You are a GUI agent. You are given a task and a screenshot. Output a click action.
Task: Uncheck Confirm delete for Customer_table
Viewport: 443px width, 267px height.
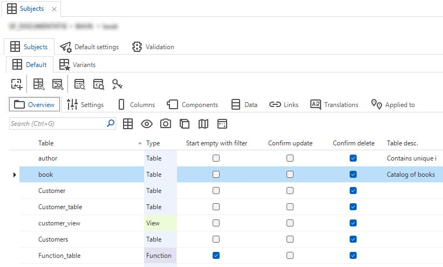pyautogui.click(x=353, y=206)
